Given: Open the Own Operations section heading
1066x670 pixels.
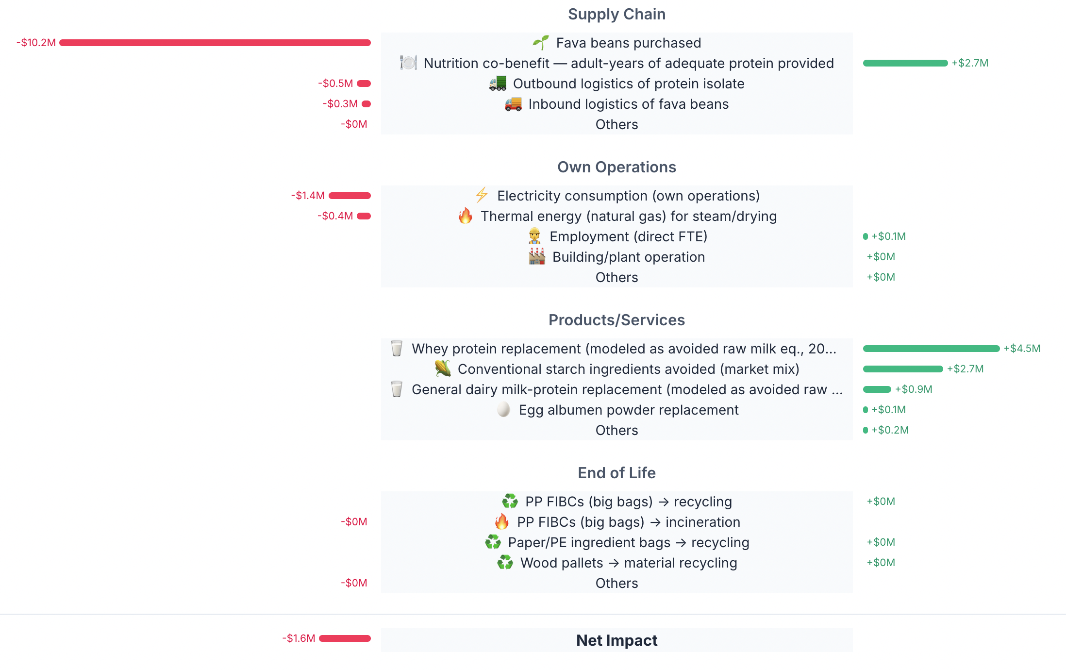Looking at the screenshot, I should [x=616, y=167].
